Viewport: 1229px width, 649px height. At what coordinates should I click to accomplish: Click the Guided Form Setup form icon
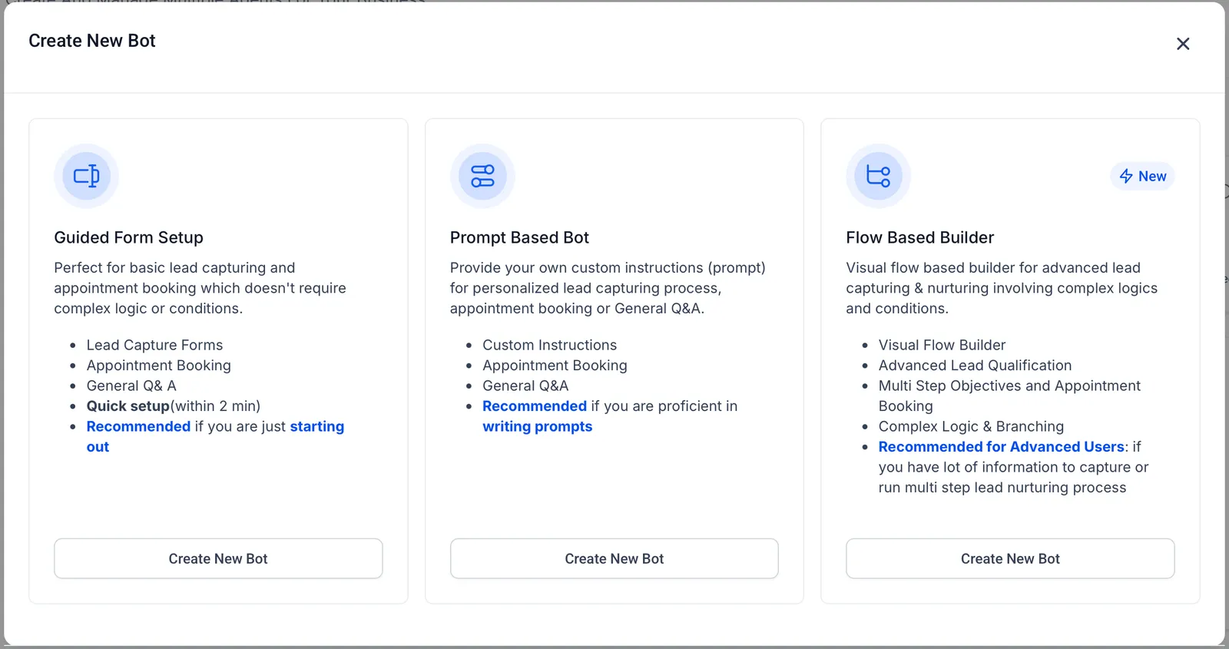[87, 176]
